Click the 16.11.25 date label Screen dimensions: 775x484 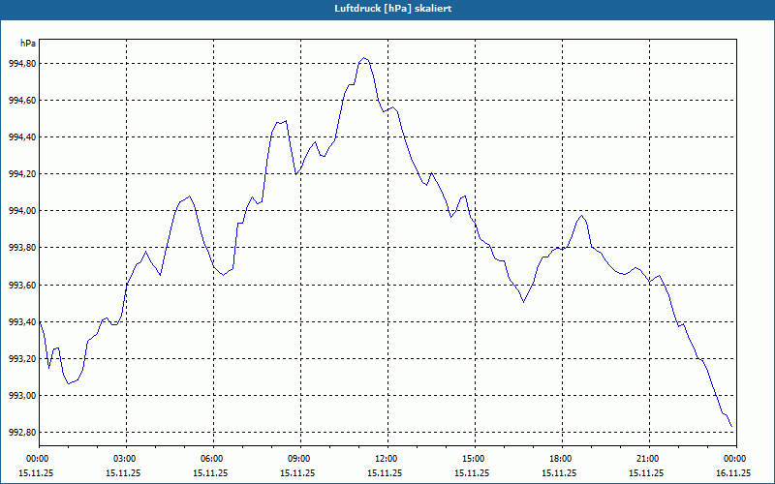pyautogui.click(x=733, y=473)
